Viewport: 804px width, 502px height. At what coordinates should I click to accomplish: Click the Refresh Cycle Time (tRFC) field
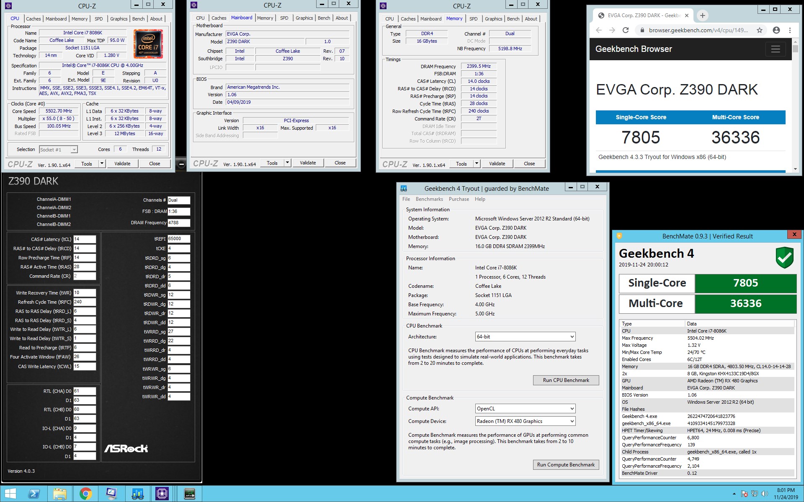[85, 302]
